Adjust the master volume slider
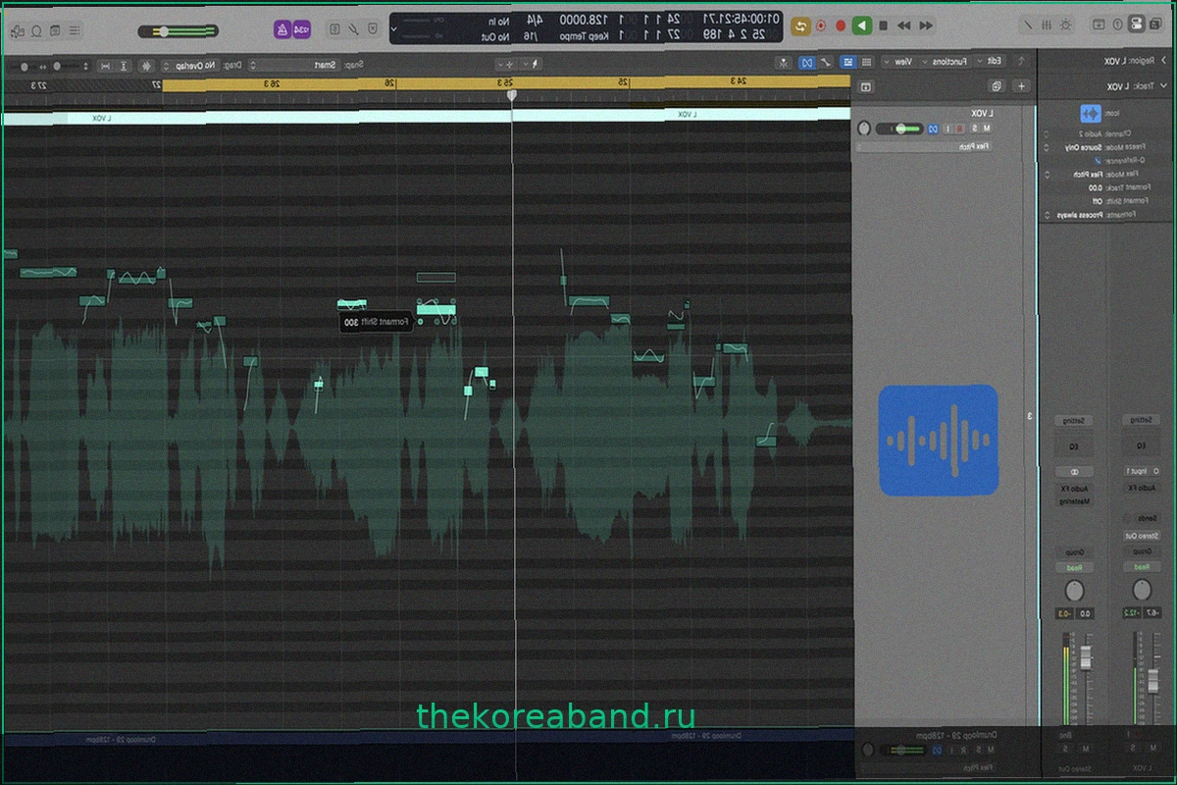Image resolution: width=1177 pixels, height=785 pixels. 178,31
